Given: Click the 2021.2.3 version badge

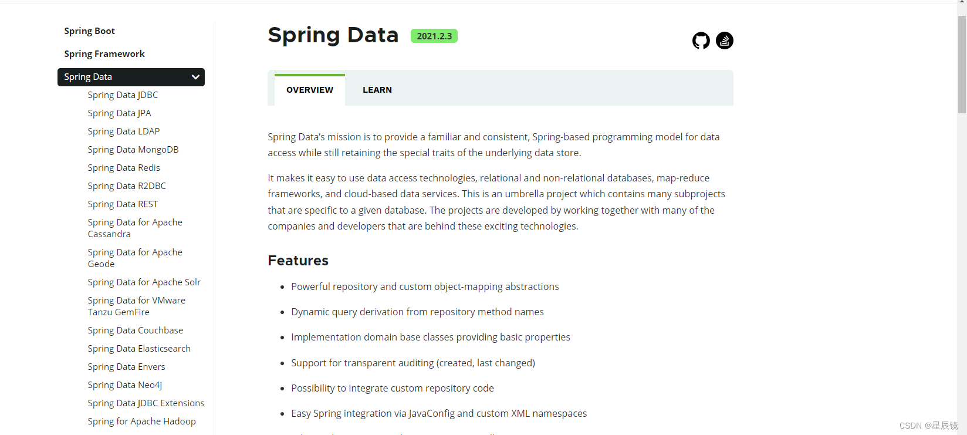Looking at the screenshot, I should [434, 36].
